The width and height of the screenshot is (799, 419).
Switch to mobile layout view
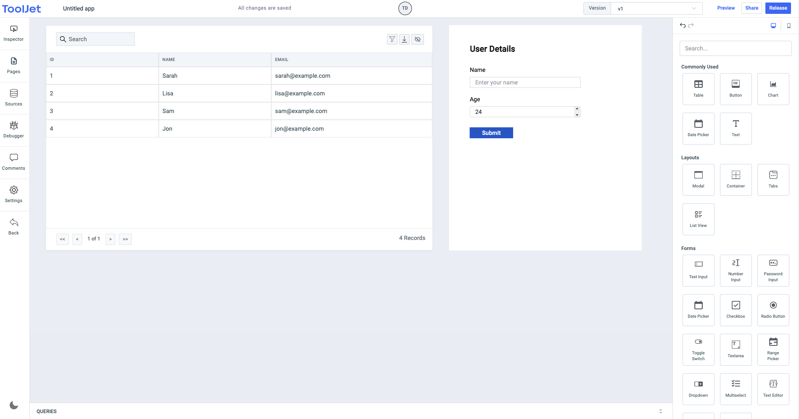pyautogui.click(x=788, y=26)
